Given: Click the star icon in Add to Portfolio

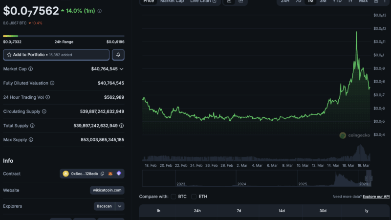Looking at the screenshot, I should (x=9, y=55).
